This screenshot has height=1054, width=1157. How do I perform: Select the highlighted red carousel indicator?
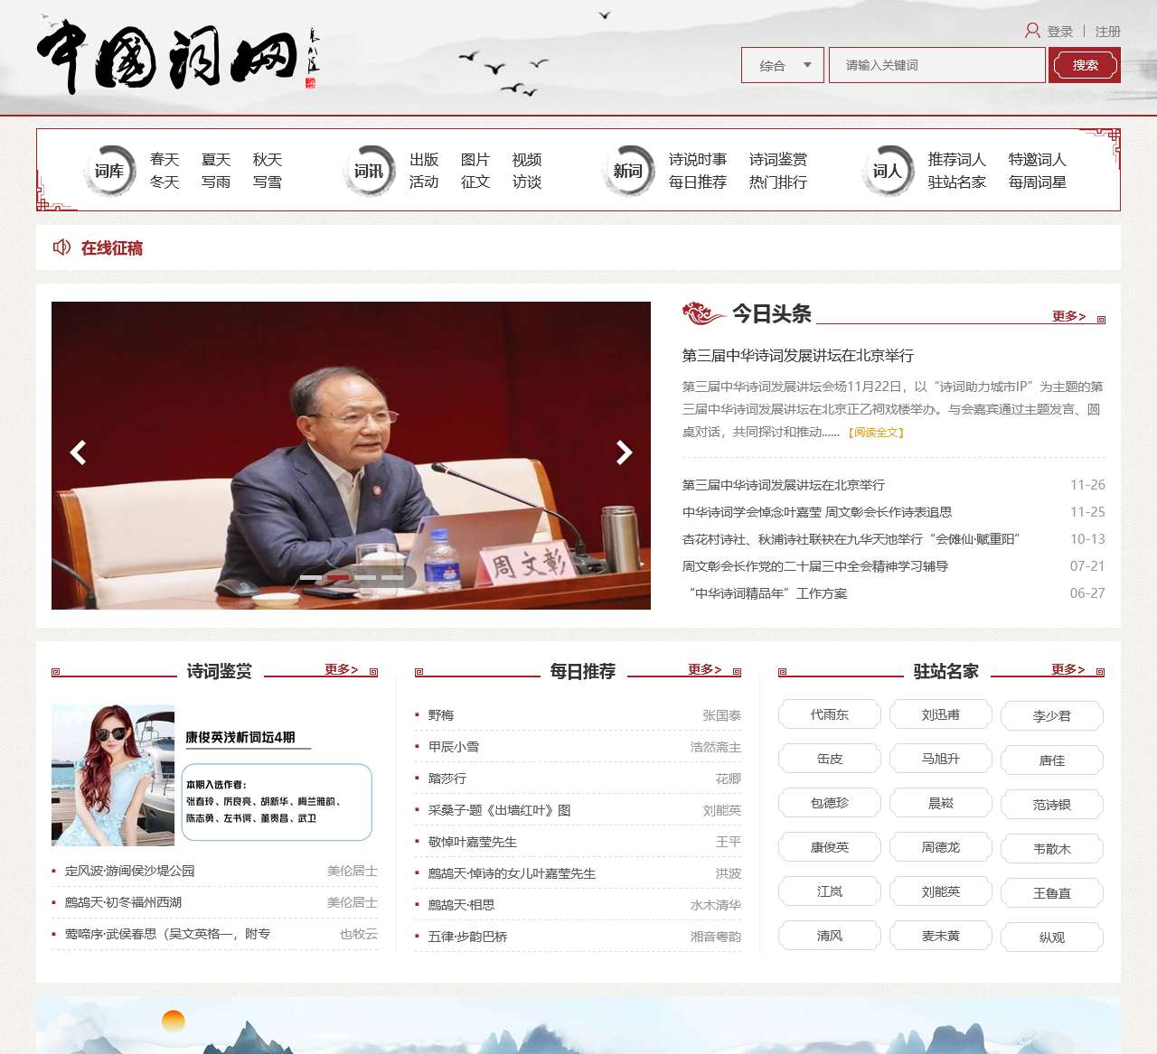click(x=338, y=577)
